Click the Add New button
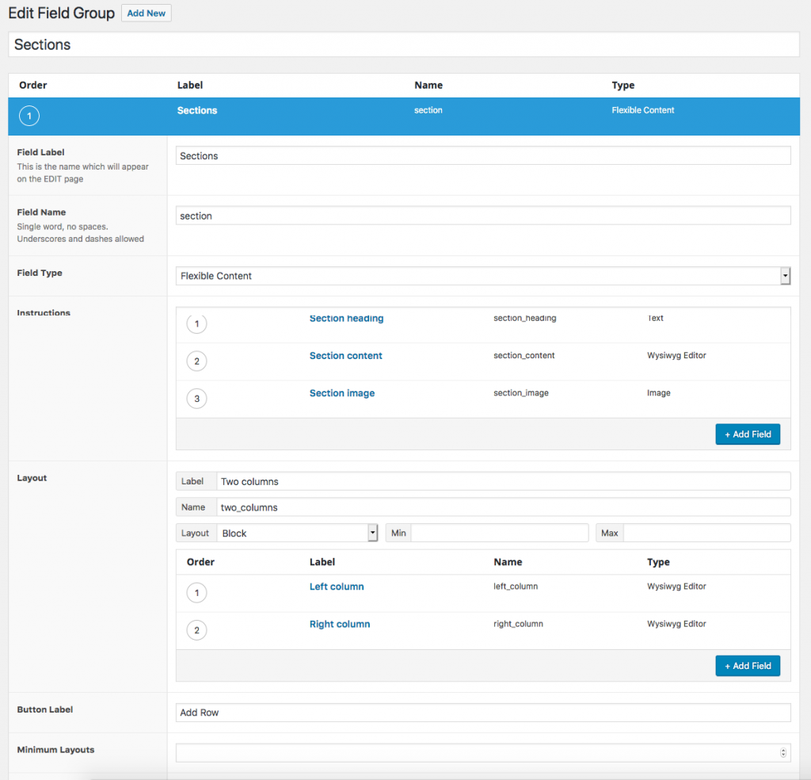The width and height of the screenshot is (811, 780). pyautogui.click(x=147, y=13)
